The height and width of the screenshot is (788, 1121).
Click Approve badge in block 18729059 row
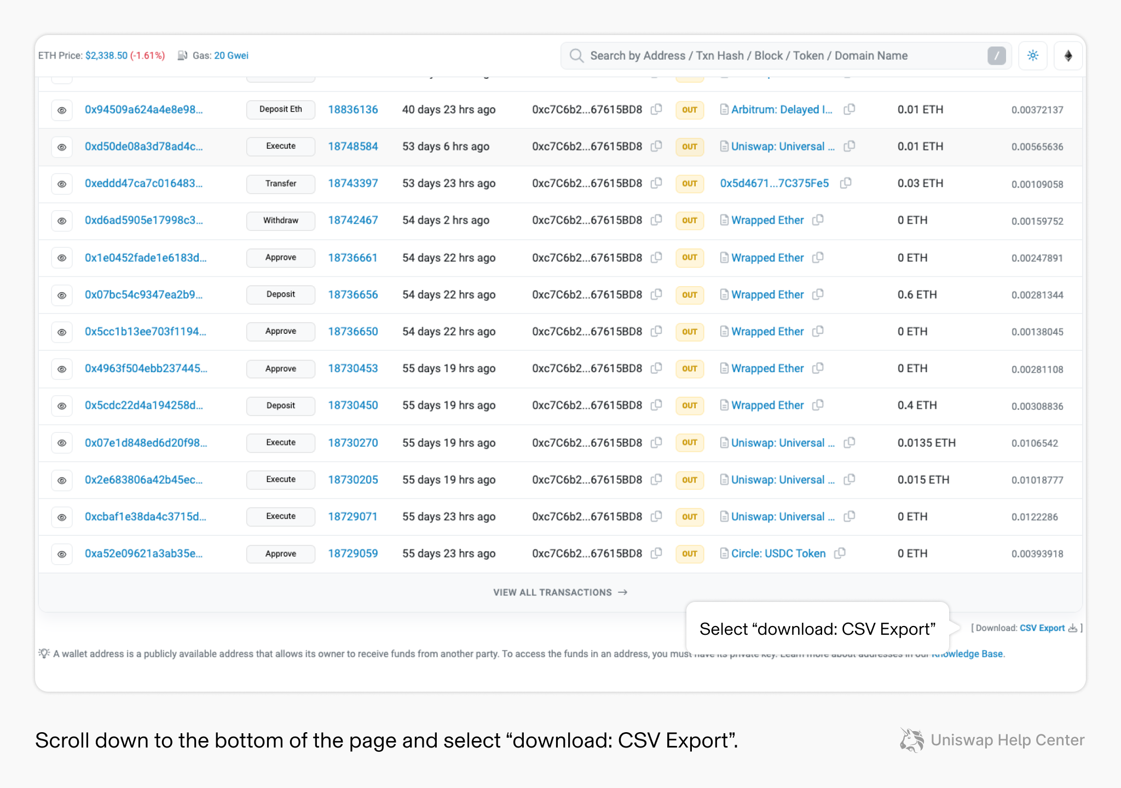(x=281, y=554)
